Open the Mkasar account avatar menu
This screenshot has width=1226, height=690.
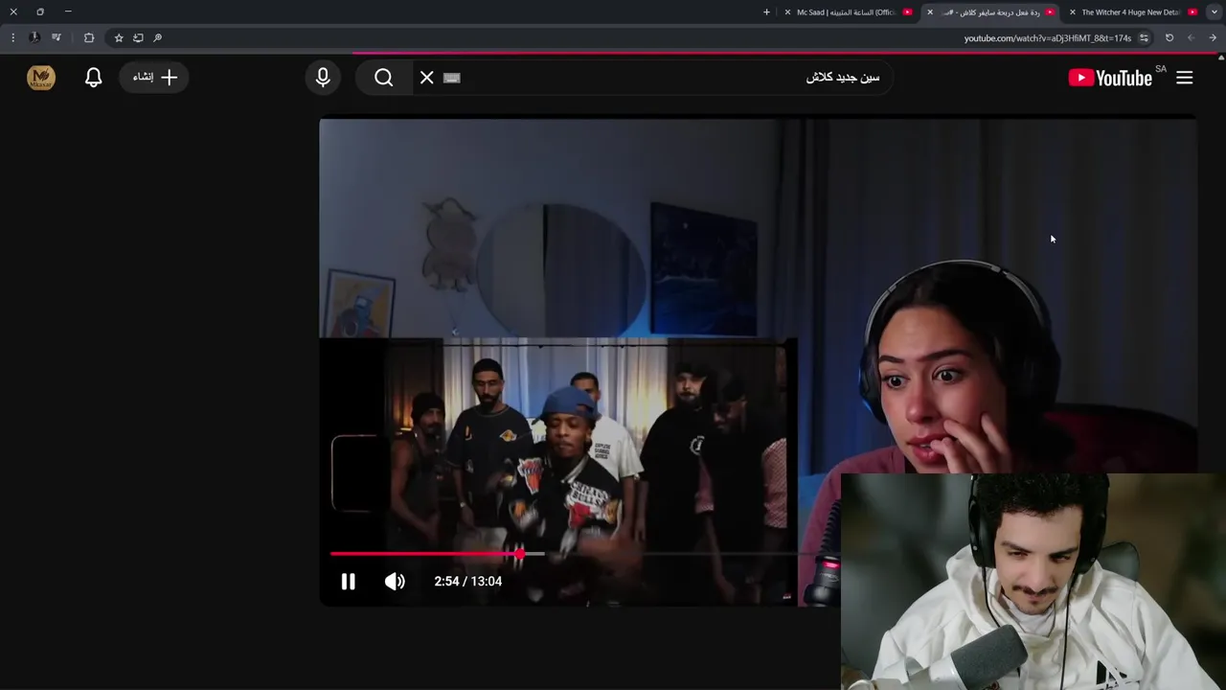click(x=41, y=78)
